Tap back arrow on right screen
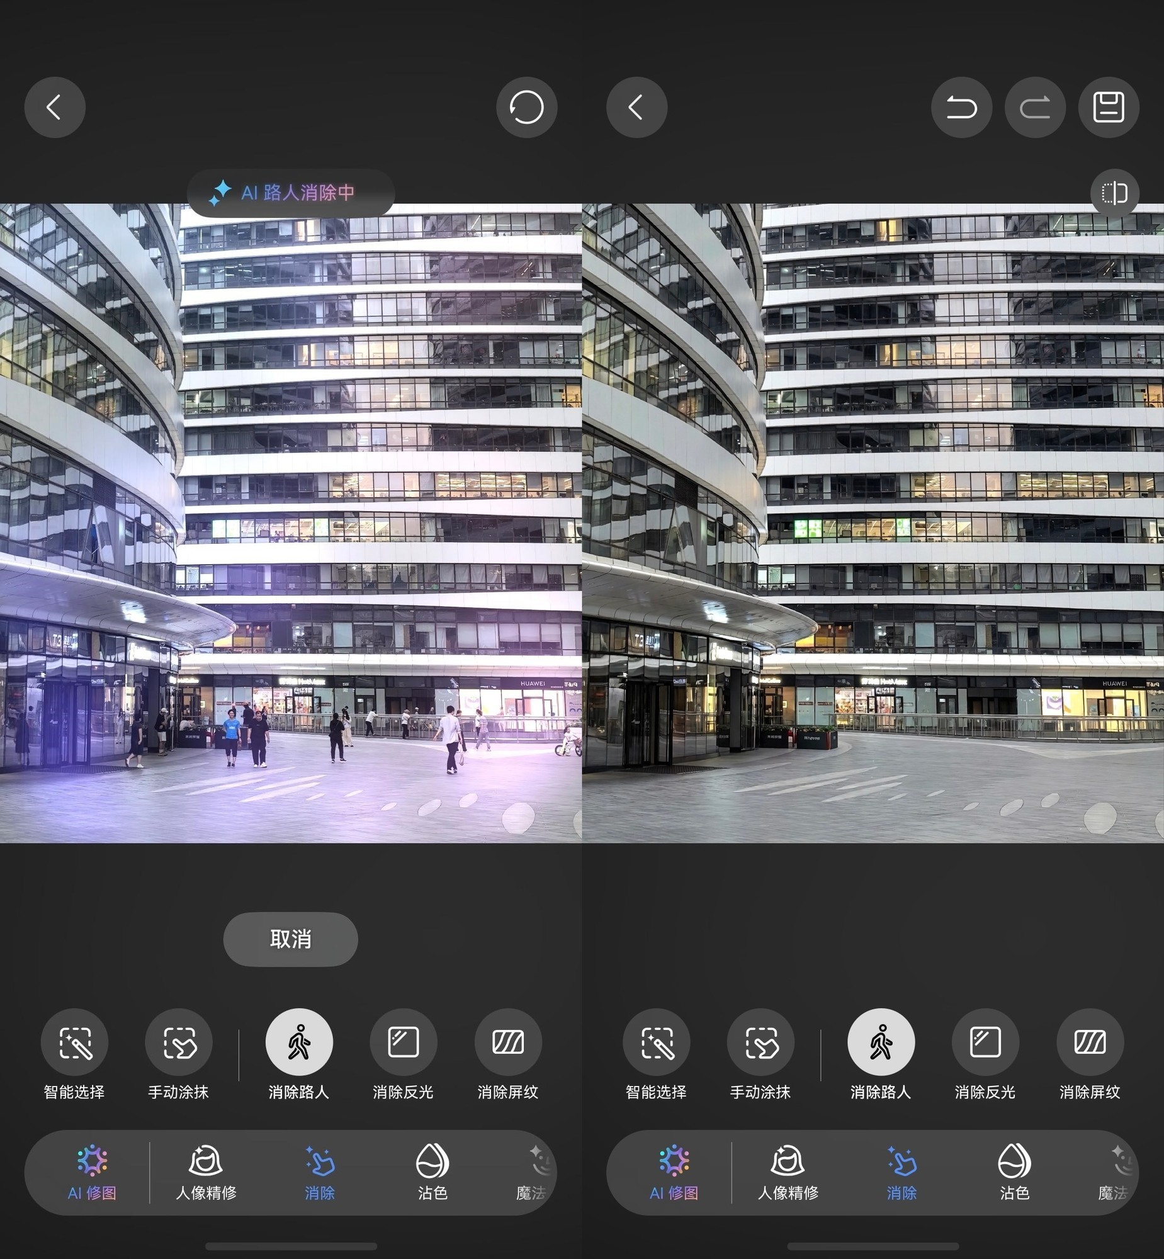Screen dimensions: 1164x1259 point(637,107)
